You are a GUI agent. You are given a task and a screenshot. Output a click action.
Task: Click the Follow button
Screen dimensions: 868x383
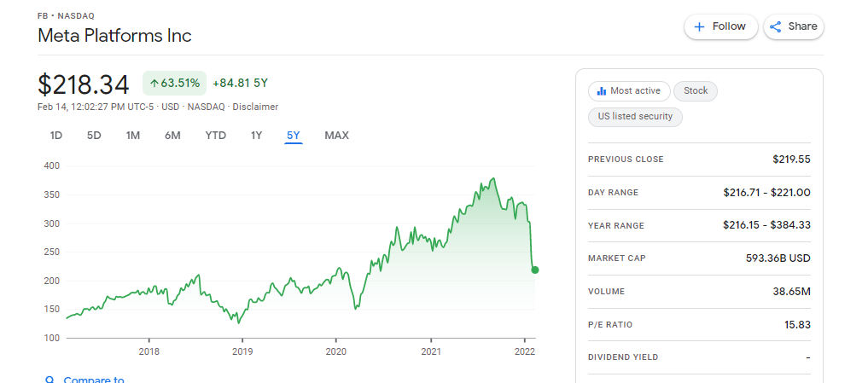pyautogui.click(x=720, y=26)
